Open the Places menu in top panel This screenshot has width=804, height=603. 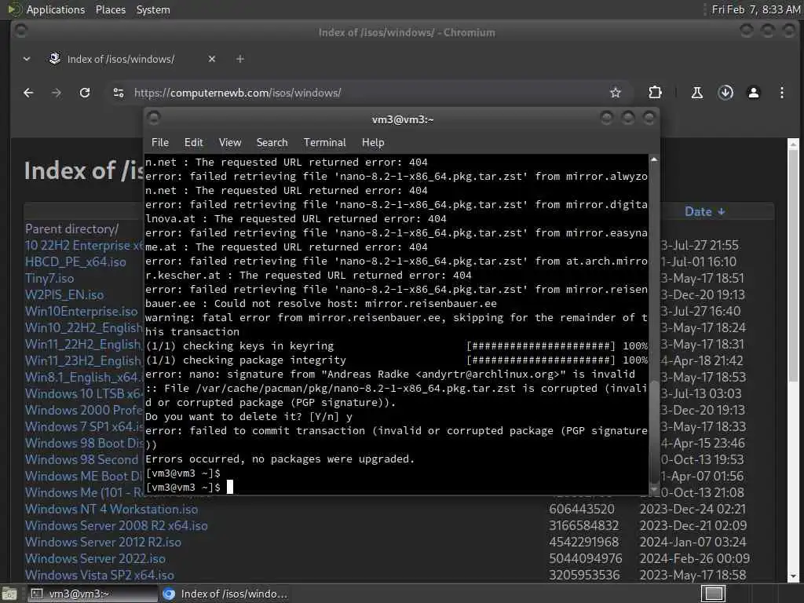pyautogui.click(x=111, y=9)
